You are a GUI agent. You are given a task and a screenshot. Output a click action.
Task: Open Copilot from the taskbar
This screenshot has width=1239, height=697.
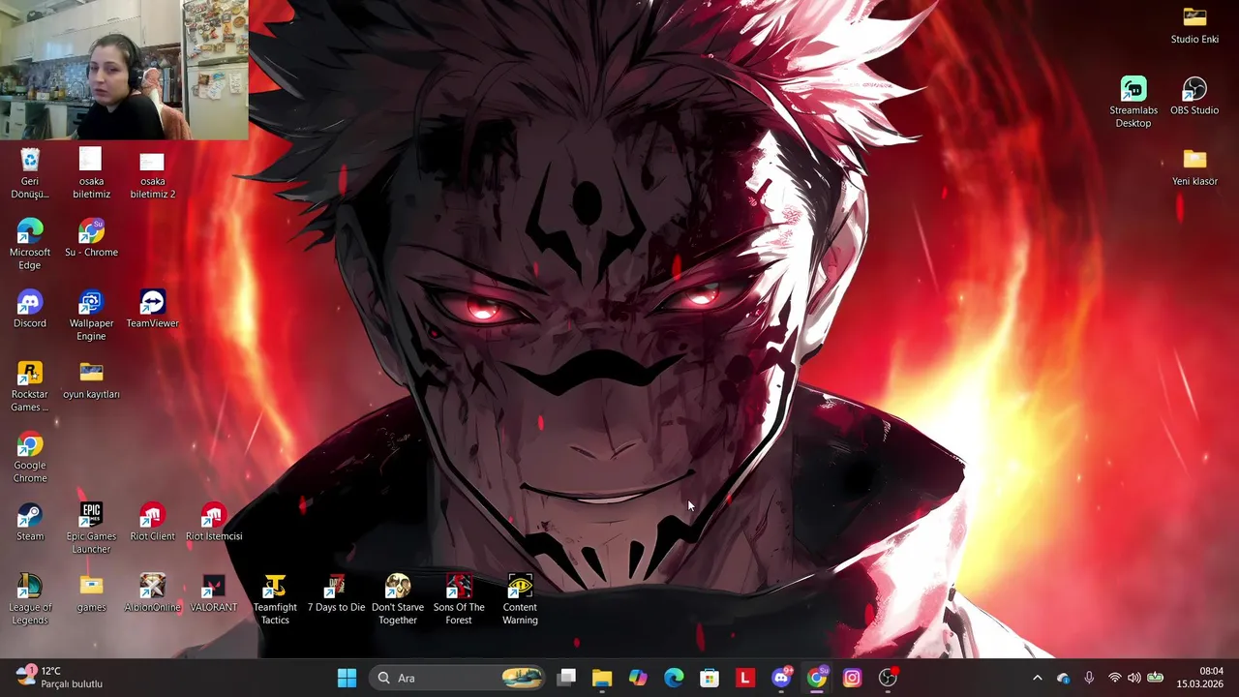click(638, 678)
